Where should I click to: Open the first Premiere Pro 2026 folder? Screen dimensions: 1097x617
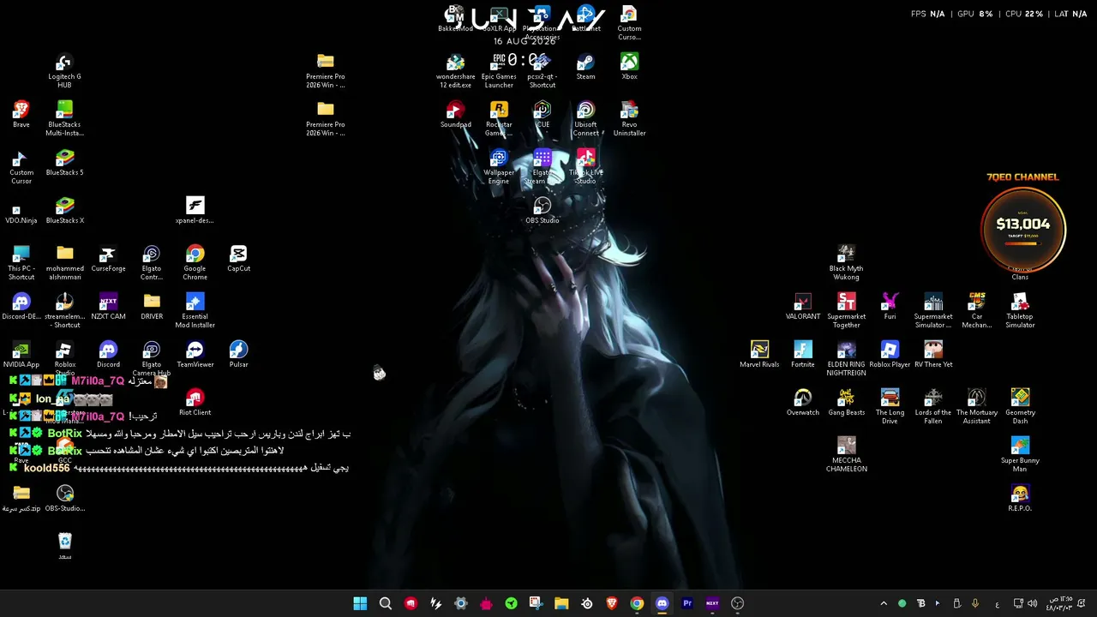coord(325,71)
